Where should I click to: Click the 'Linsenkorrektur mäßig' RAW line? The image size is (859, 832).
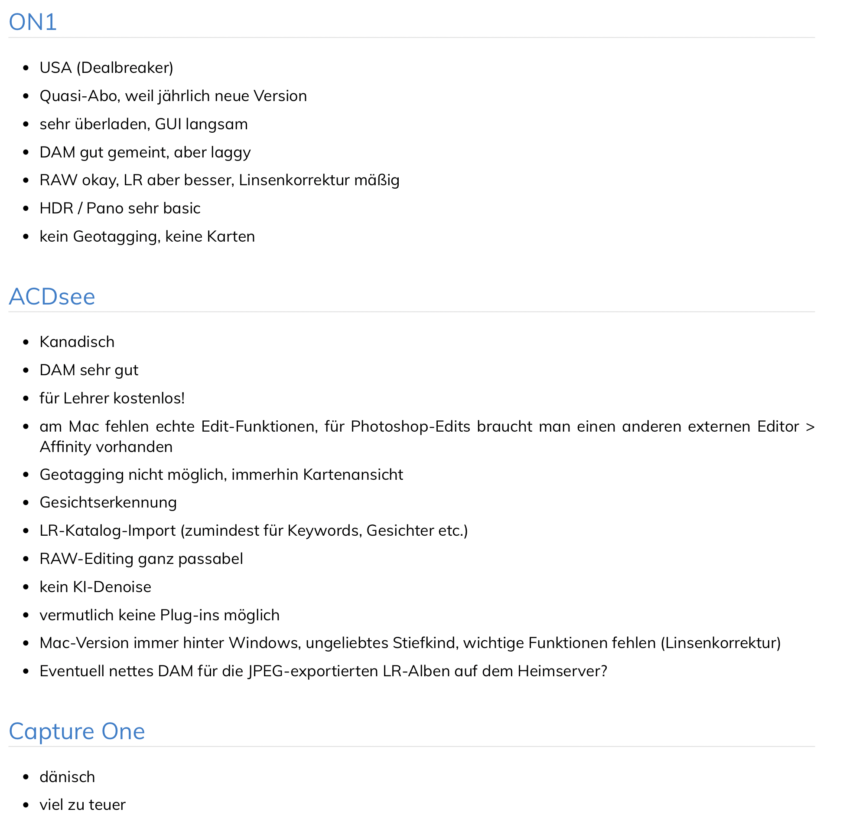pyautogui.click(x=220, y=180)
